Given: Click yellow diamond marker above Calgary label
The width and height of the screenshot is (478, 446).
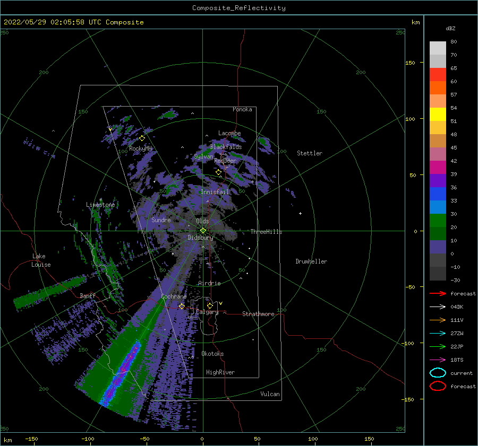Looking at the screenshot, I should click(210, 305).
